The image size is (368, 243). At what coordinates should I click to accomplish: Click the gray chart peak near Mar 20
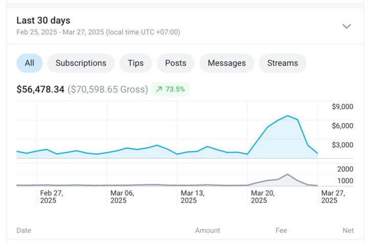pyautogui.click(x=288, y=175)
